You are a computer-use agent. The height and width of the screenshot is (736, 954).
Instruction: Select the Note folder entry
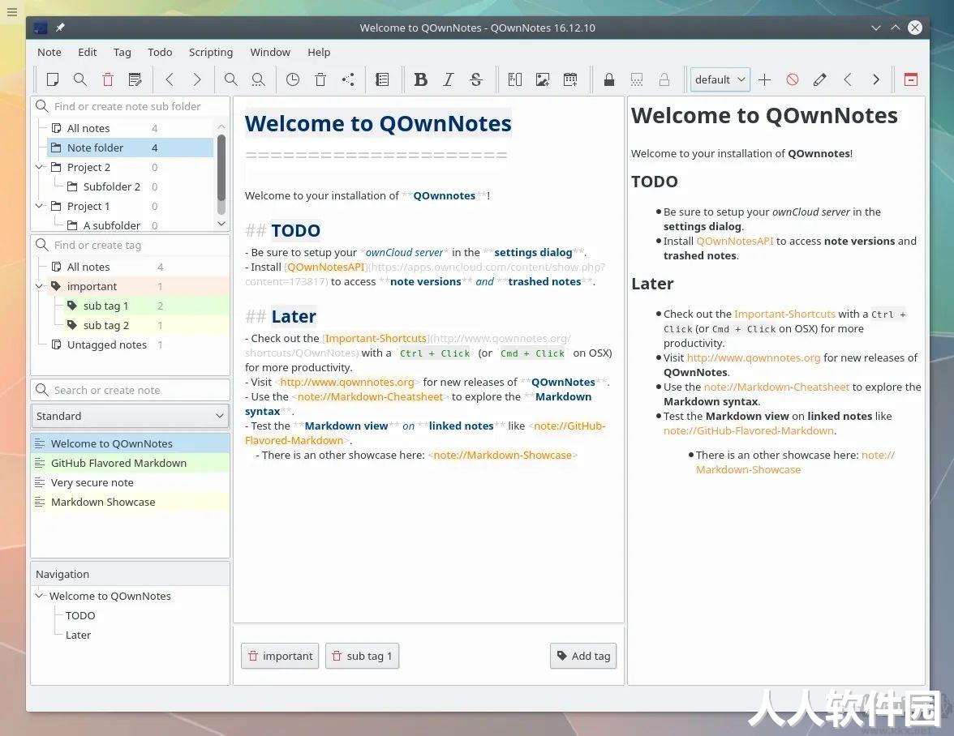[x=130, y=148]
